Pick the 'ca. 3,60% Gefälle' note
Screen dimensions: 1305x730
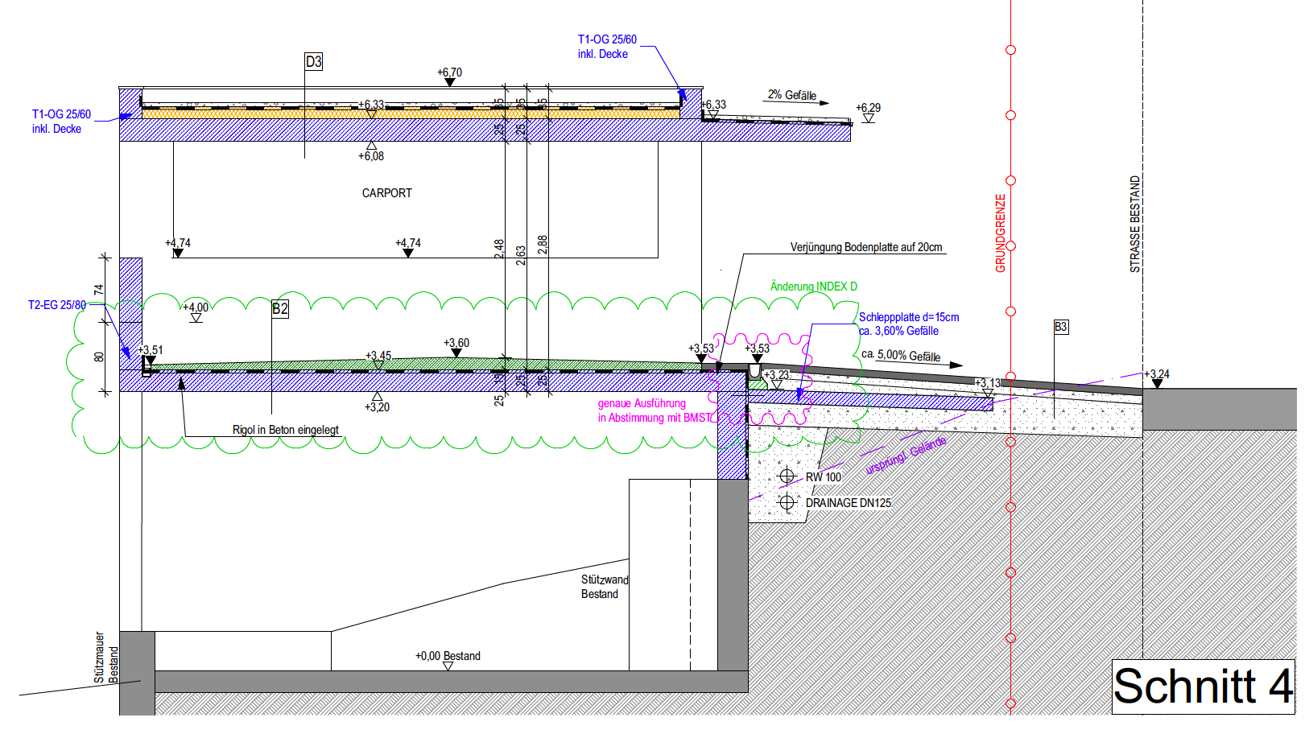coord(898,331)
